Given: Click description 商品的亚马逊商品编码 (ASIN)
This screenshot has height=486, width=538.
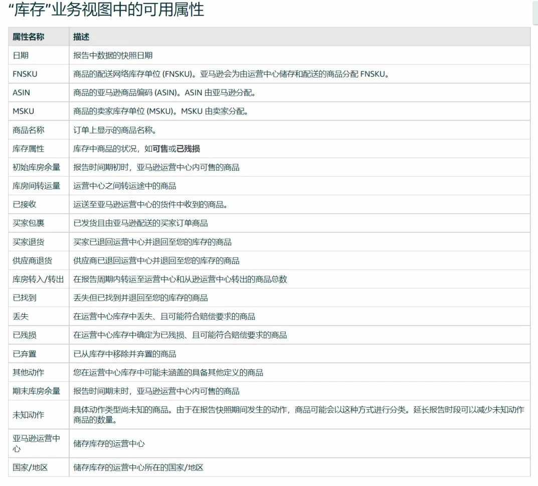Looking at the screenshot, I should [164, 93].
